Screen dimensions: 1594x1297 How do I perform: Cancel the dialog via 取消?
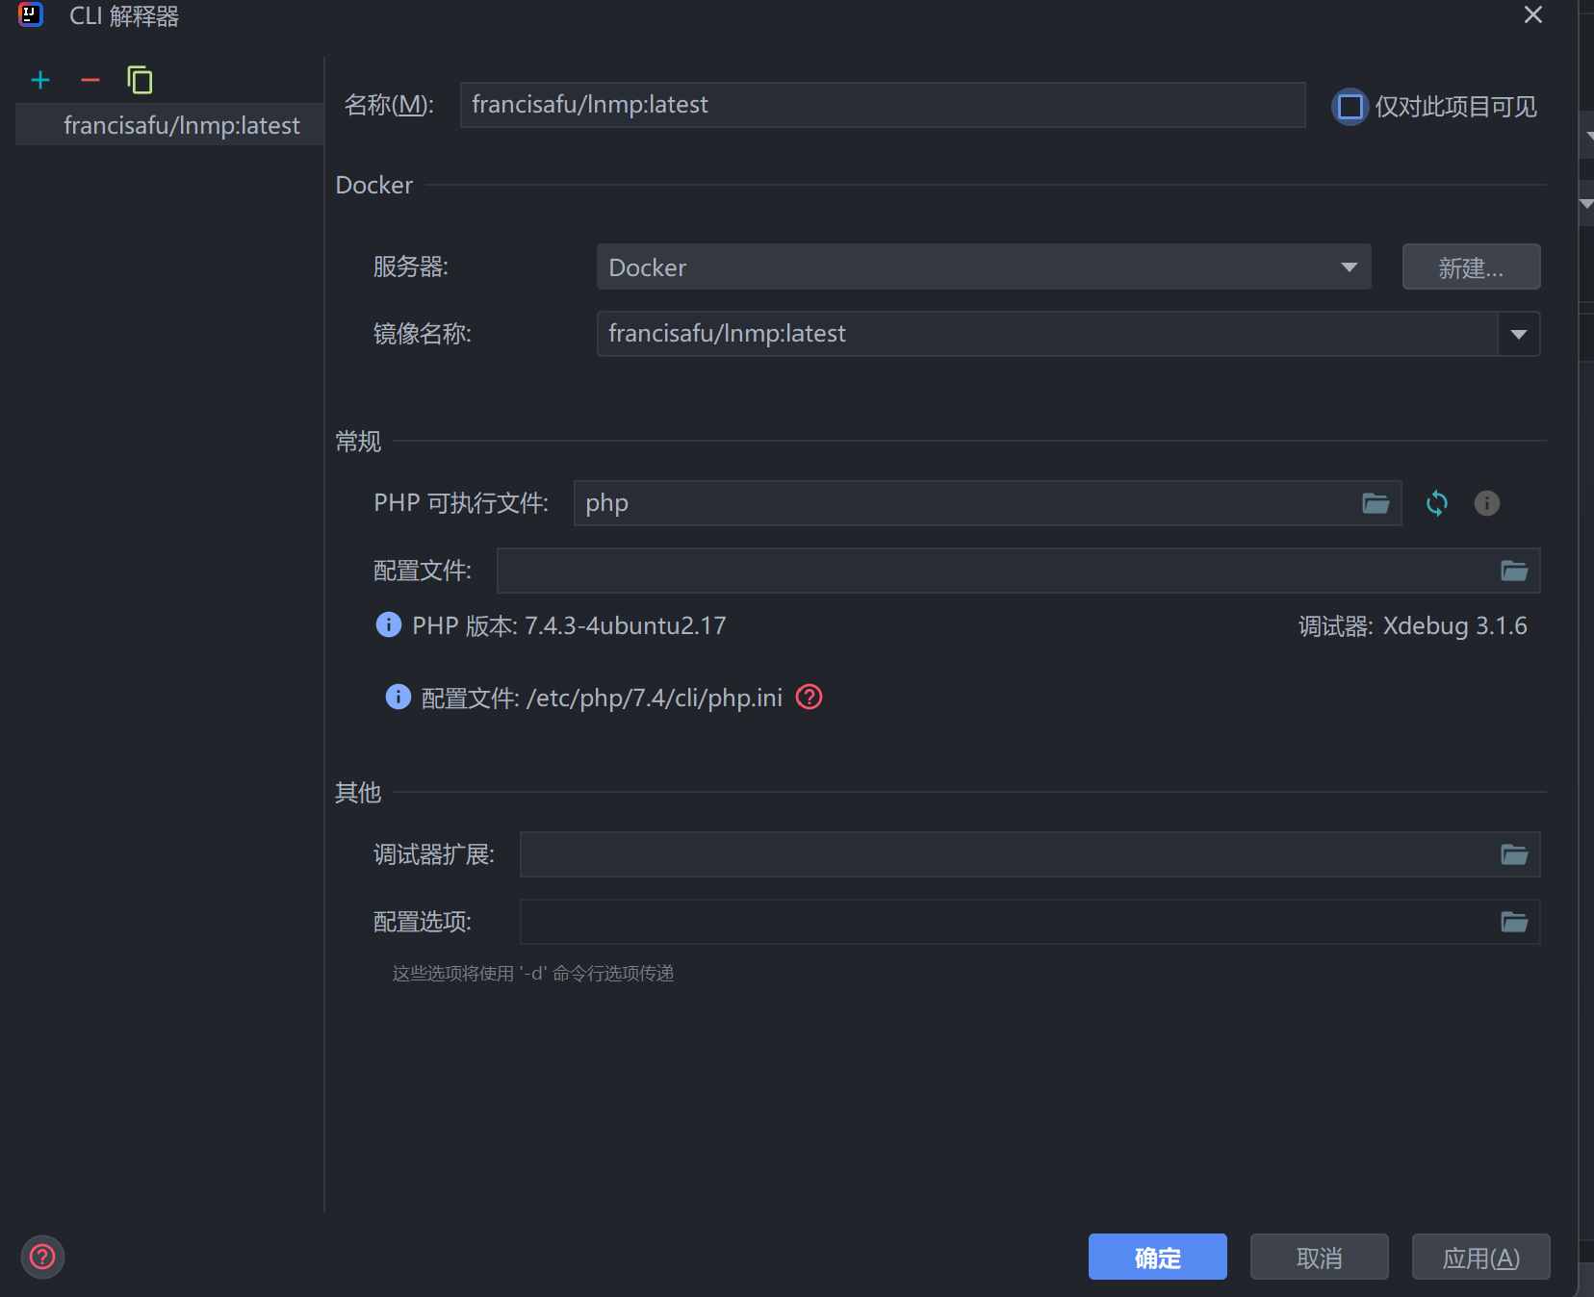(1319, 1257)
